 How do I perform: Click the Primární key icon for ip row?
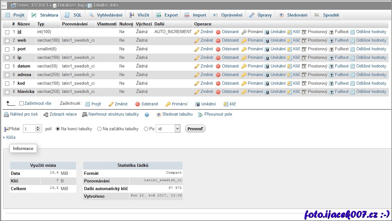(x=244, y=58)
